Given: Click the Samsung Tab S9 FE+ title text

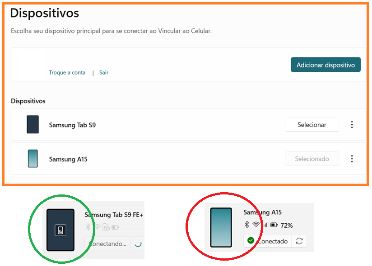Looking at the screenshot, I should click(114, 215).
